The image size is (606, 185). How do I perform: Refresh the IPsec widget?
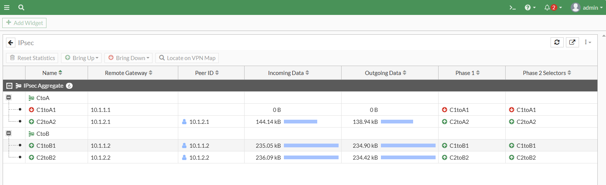[x=557, y=42]
